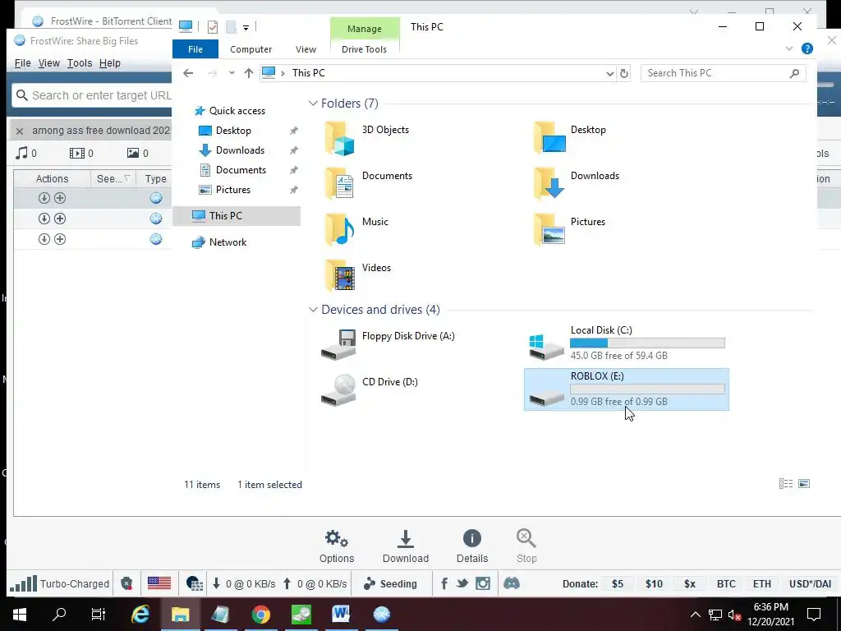
Task: Click FrostWire Stop search button
Action: 526,546
